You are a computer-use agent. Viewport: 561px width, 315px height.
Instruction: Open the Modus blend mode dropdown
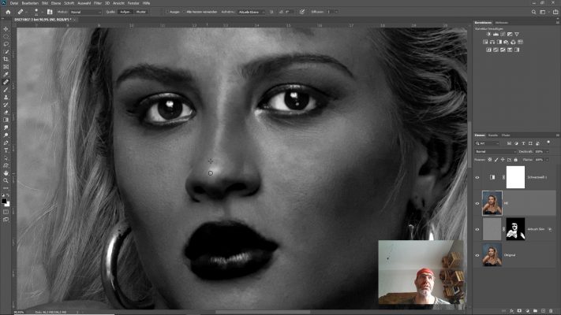[85, 12]
